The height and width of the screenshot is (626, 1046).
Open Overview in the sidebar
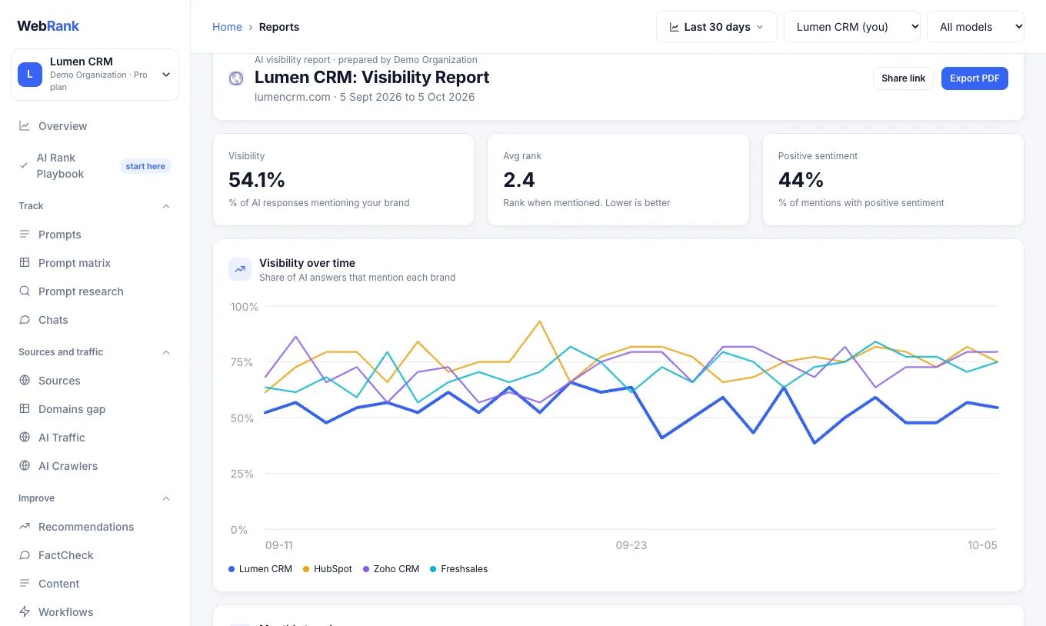95,126
